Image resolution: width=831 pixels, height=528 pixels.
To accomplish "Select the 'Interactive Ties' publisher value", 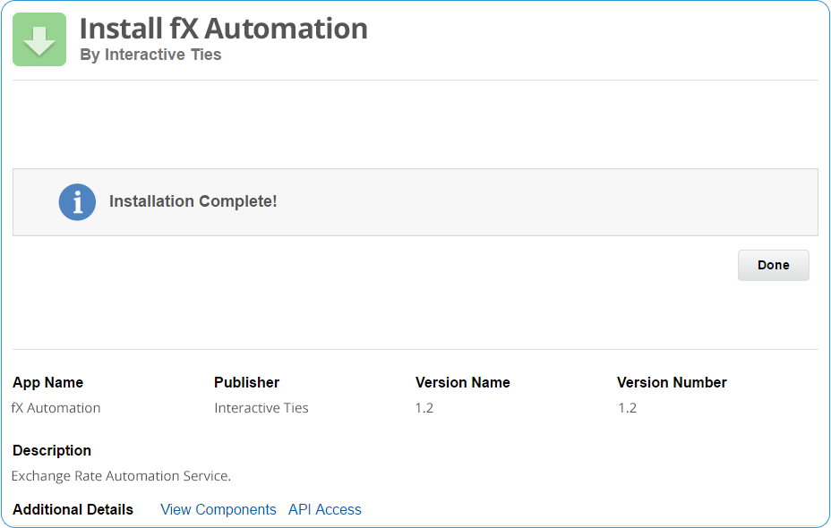I will [x=261, y=408].
